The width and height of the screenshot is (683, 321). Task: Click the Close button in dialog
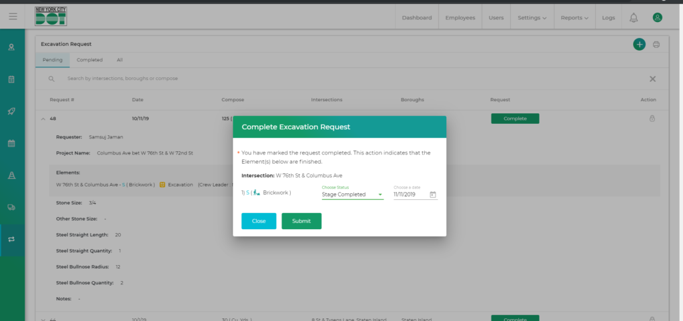click(x=258, y=221)
